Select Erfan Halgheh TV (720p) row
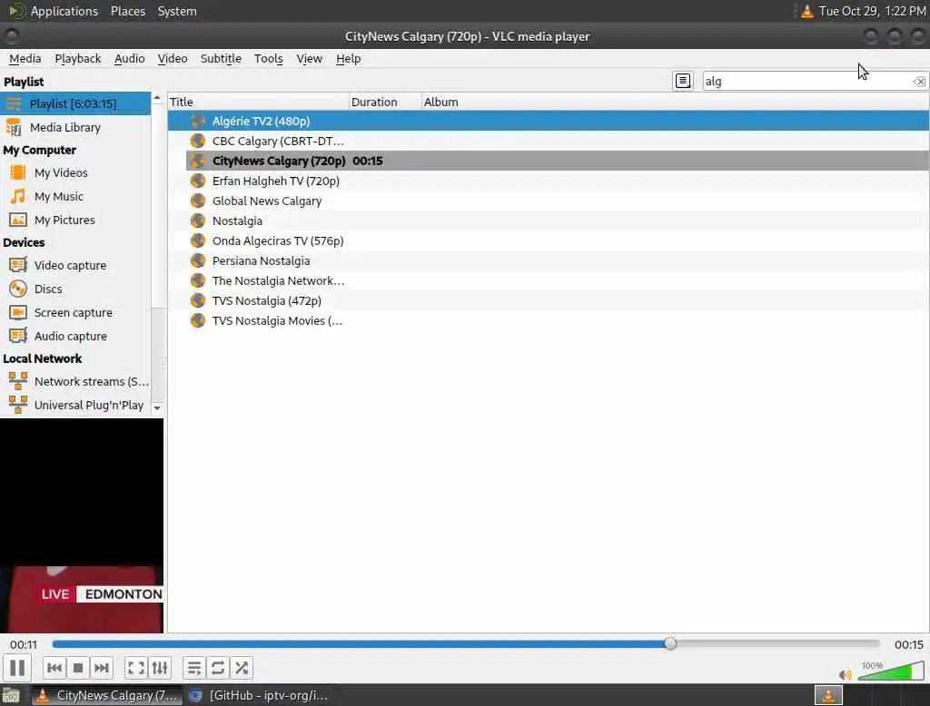The image size is (930, 706). tap(548, 181)
